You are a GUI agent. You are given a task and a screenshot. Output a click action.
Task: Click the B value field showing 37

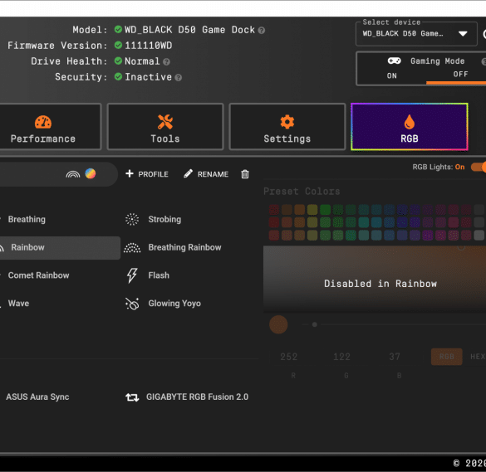tap(395, 357)
